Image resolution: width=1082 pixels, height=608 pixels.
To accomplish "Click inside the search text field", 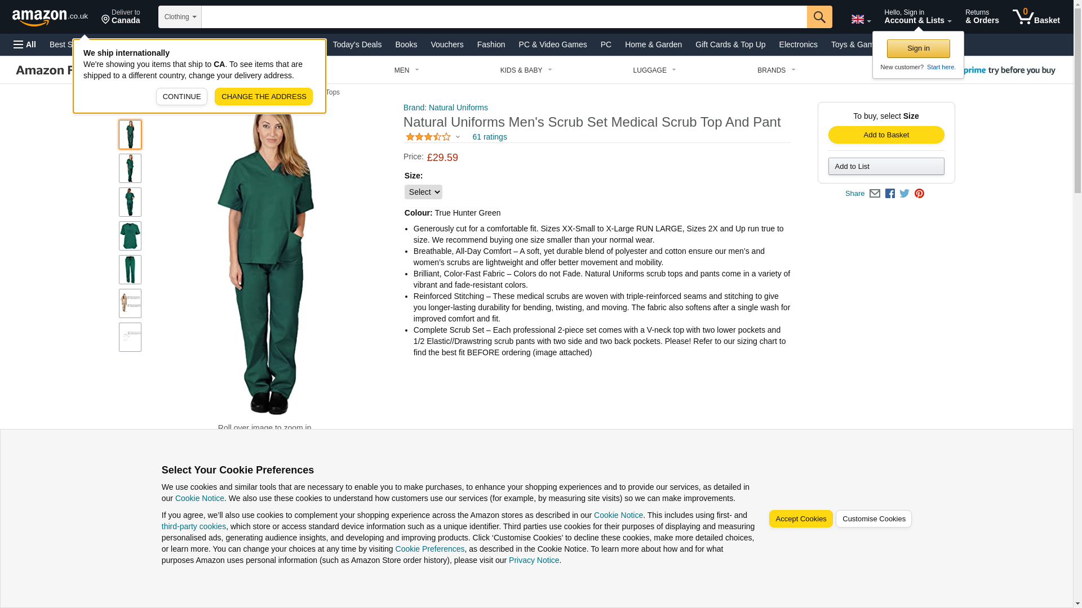I will click(504, 17).
